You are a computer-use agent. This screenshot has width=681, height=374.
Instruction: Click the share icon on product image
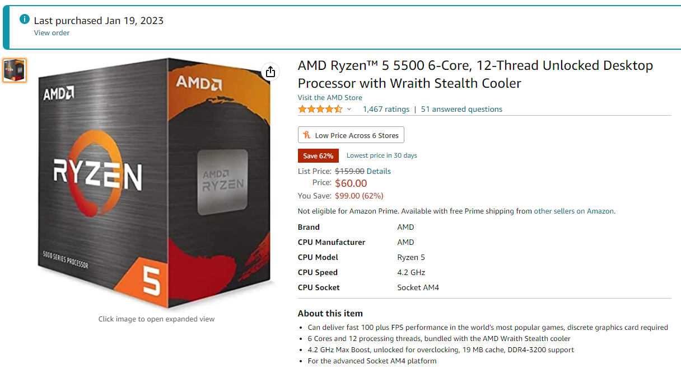[x=270, y=72]
